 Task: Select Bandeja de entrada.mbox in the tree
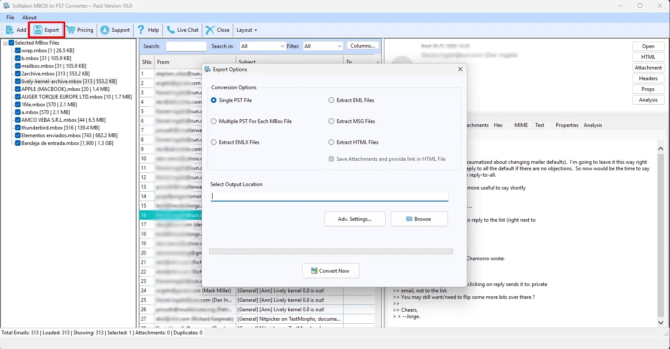click(67, 143)
